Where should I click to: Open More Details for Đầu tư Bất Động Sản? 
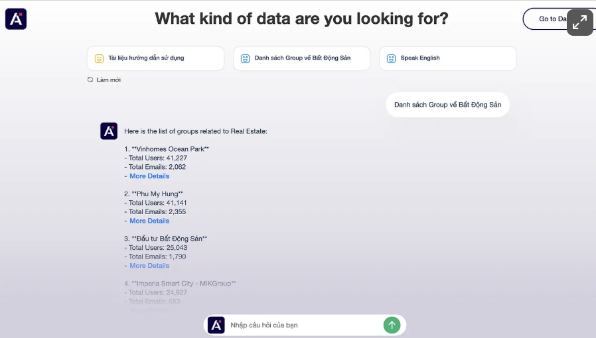[x=149, y=266]
